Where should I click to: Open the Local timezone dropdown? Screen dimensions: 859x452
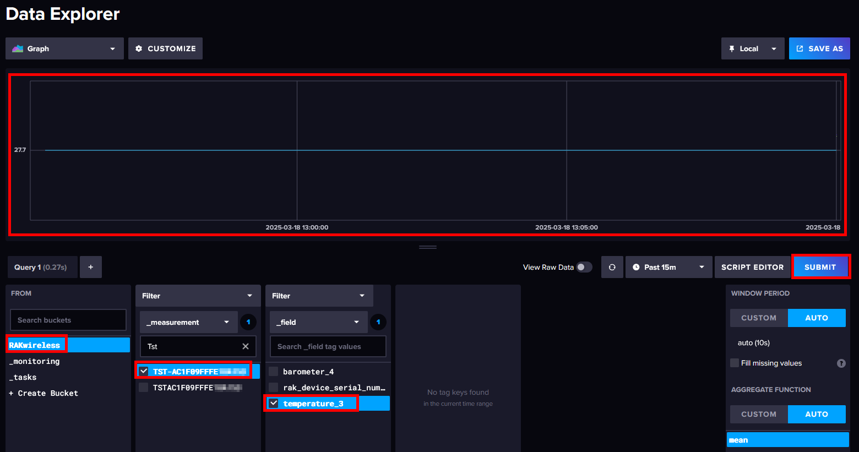[752, 48]
